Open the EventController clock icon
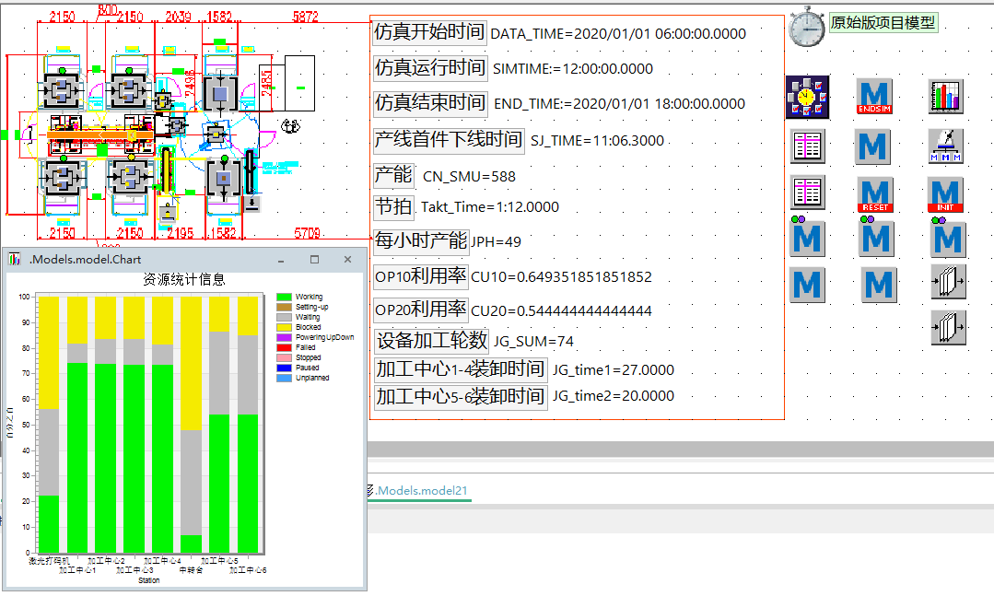994x596 pixels. point(807,97)
